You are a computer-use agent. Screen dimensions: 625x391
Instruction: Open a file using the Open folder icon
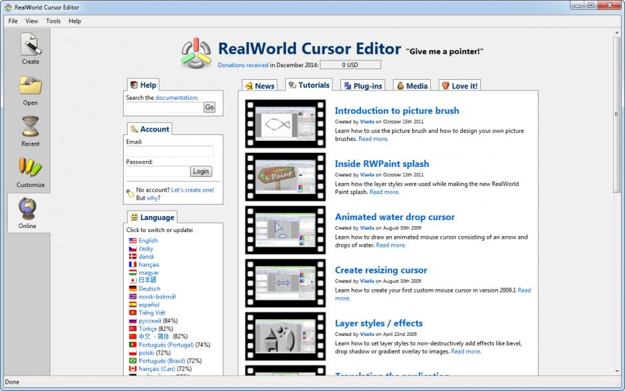(31, 85)
